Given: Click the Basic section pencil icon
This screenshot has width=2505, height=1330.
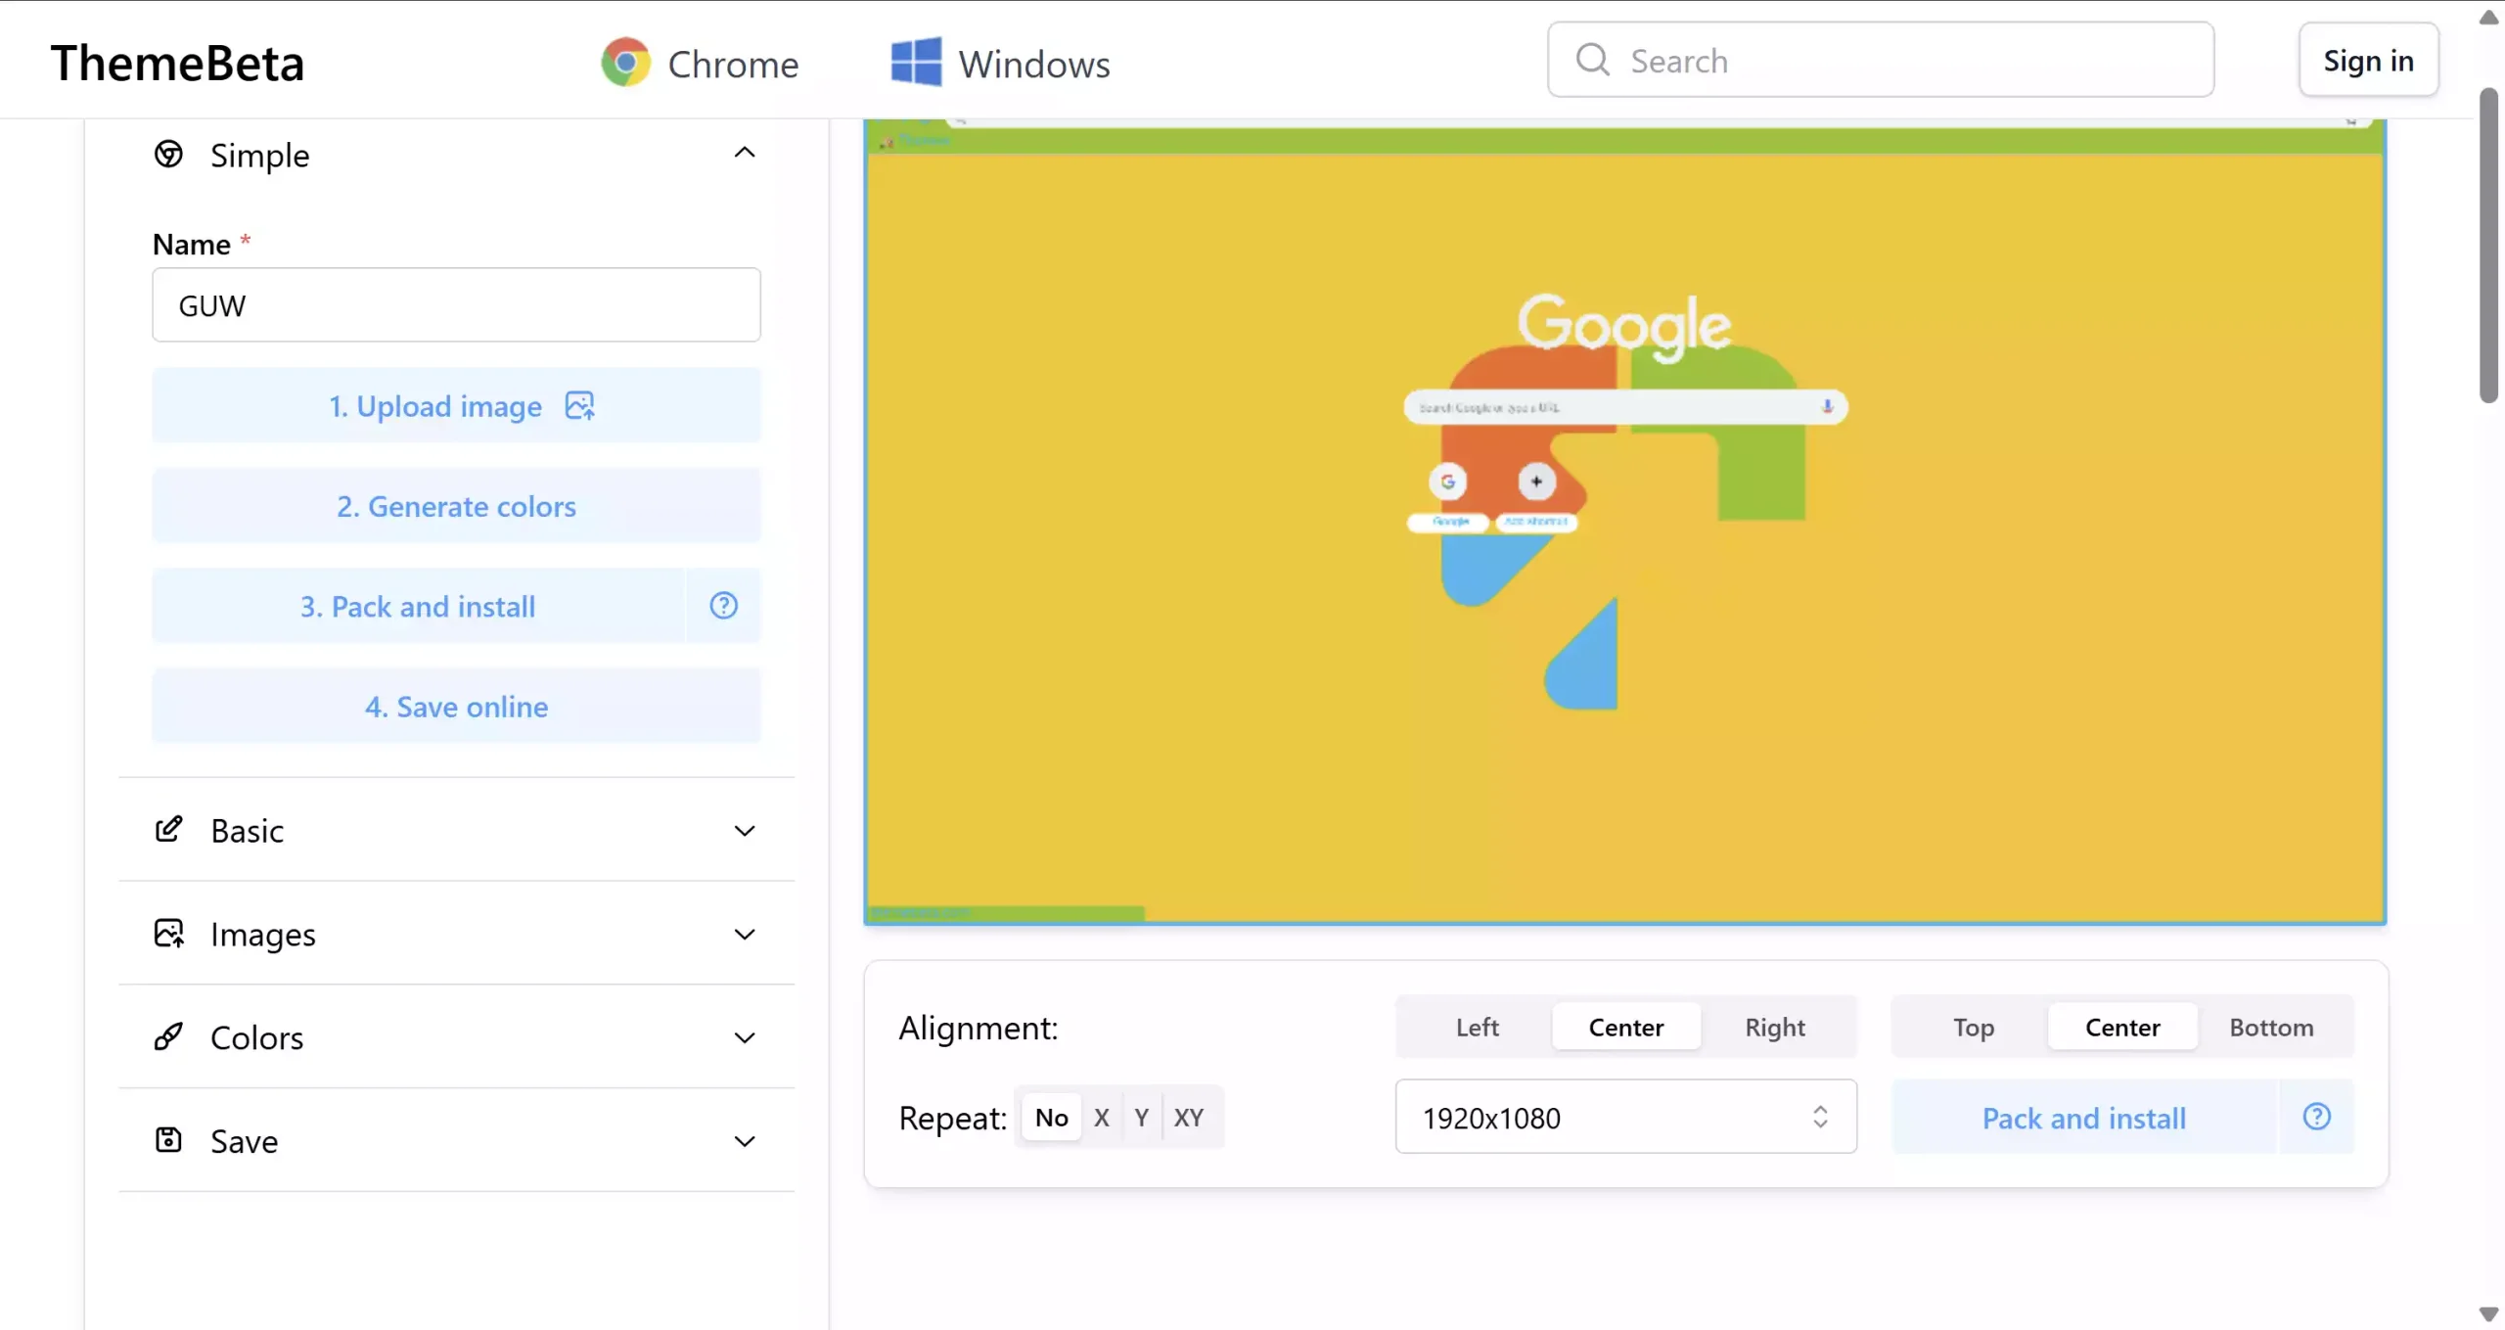Looking at the screenshot, I should tap(169, 829).
